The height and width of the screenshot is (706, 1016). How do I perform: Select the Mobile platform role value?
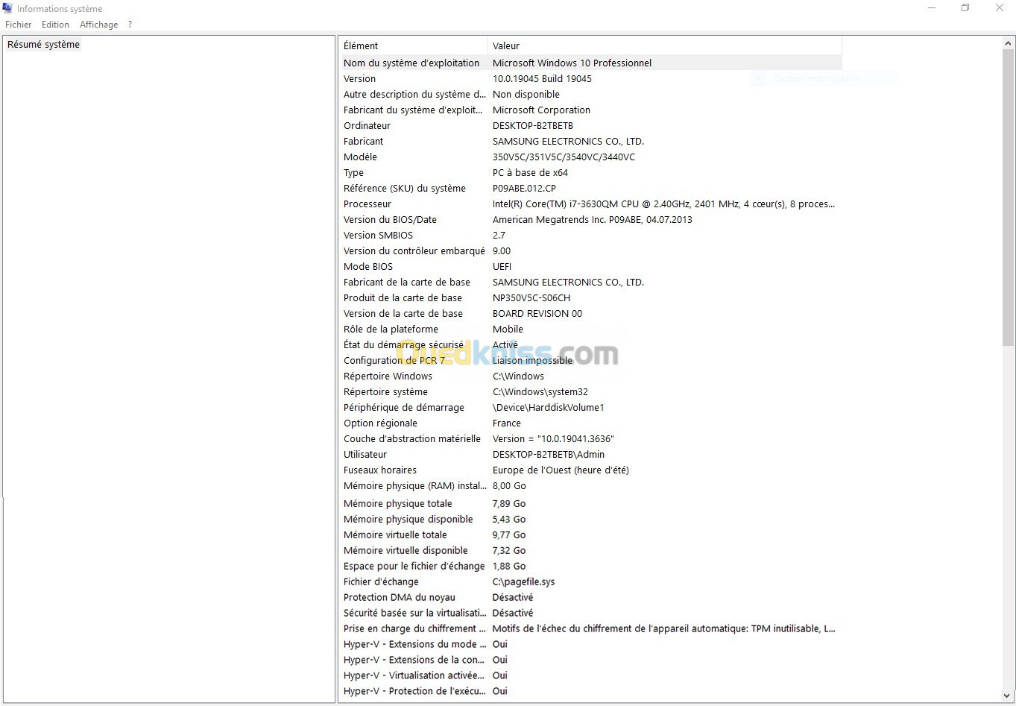508,330
